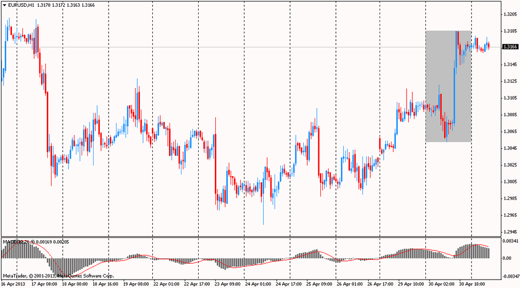Click the -0.00347 MACD scale value

510,276
